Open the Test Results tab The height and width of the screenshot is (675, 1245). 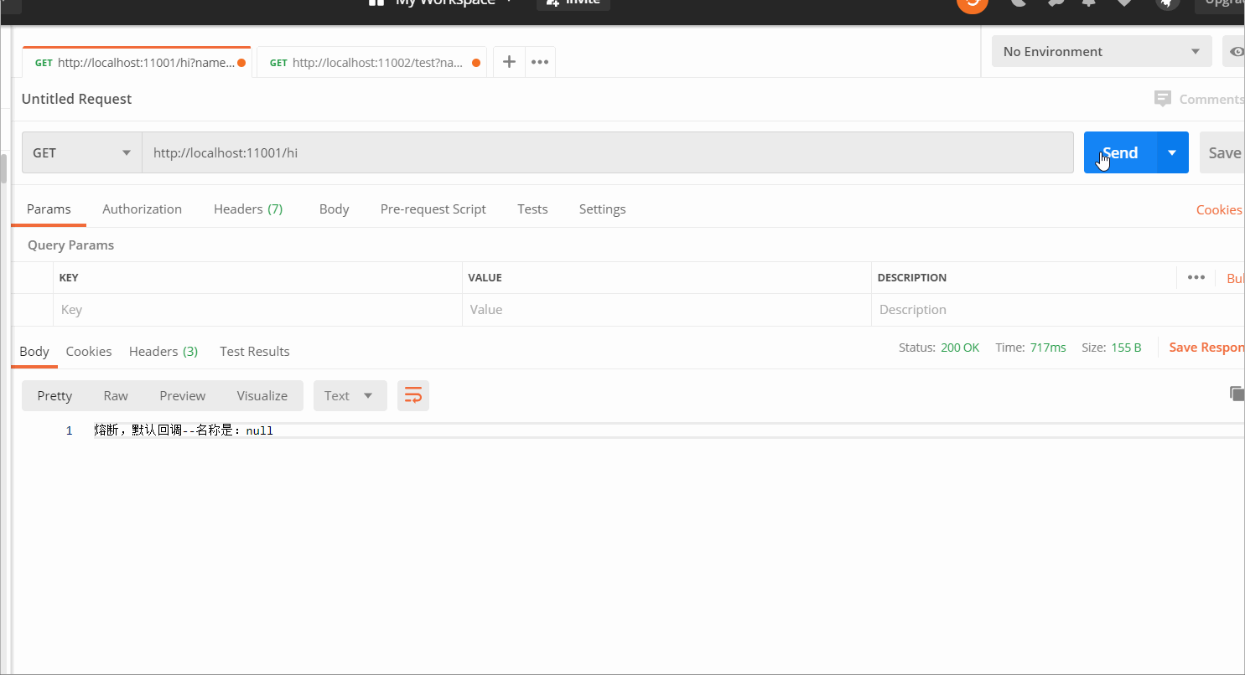click(x=254, y=351)
